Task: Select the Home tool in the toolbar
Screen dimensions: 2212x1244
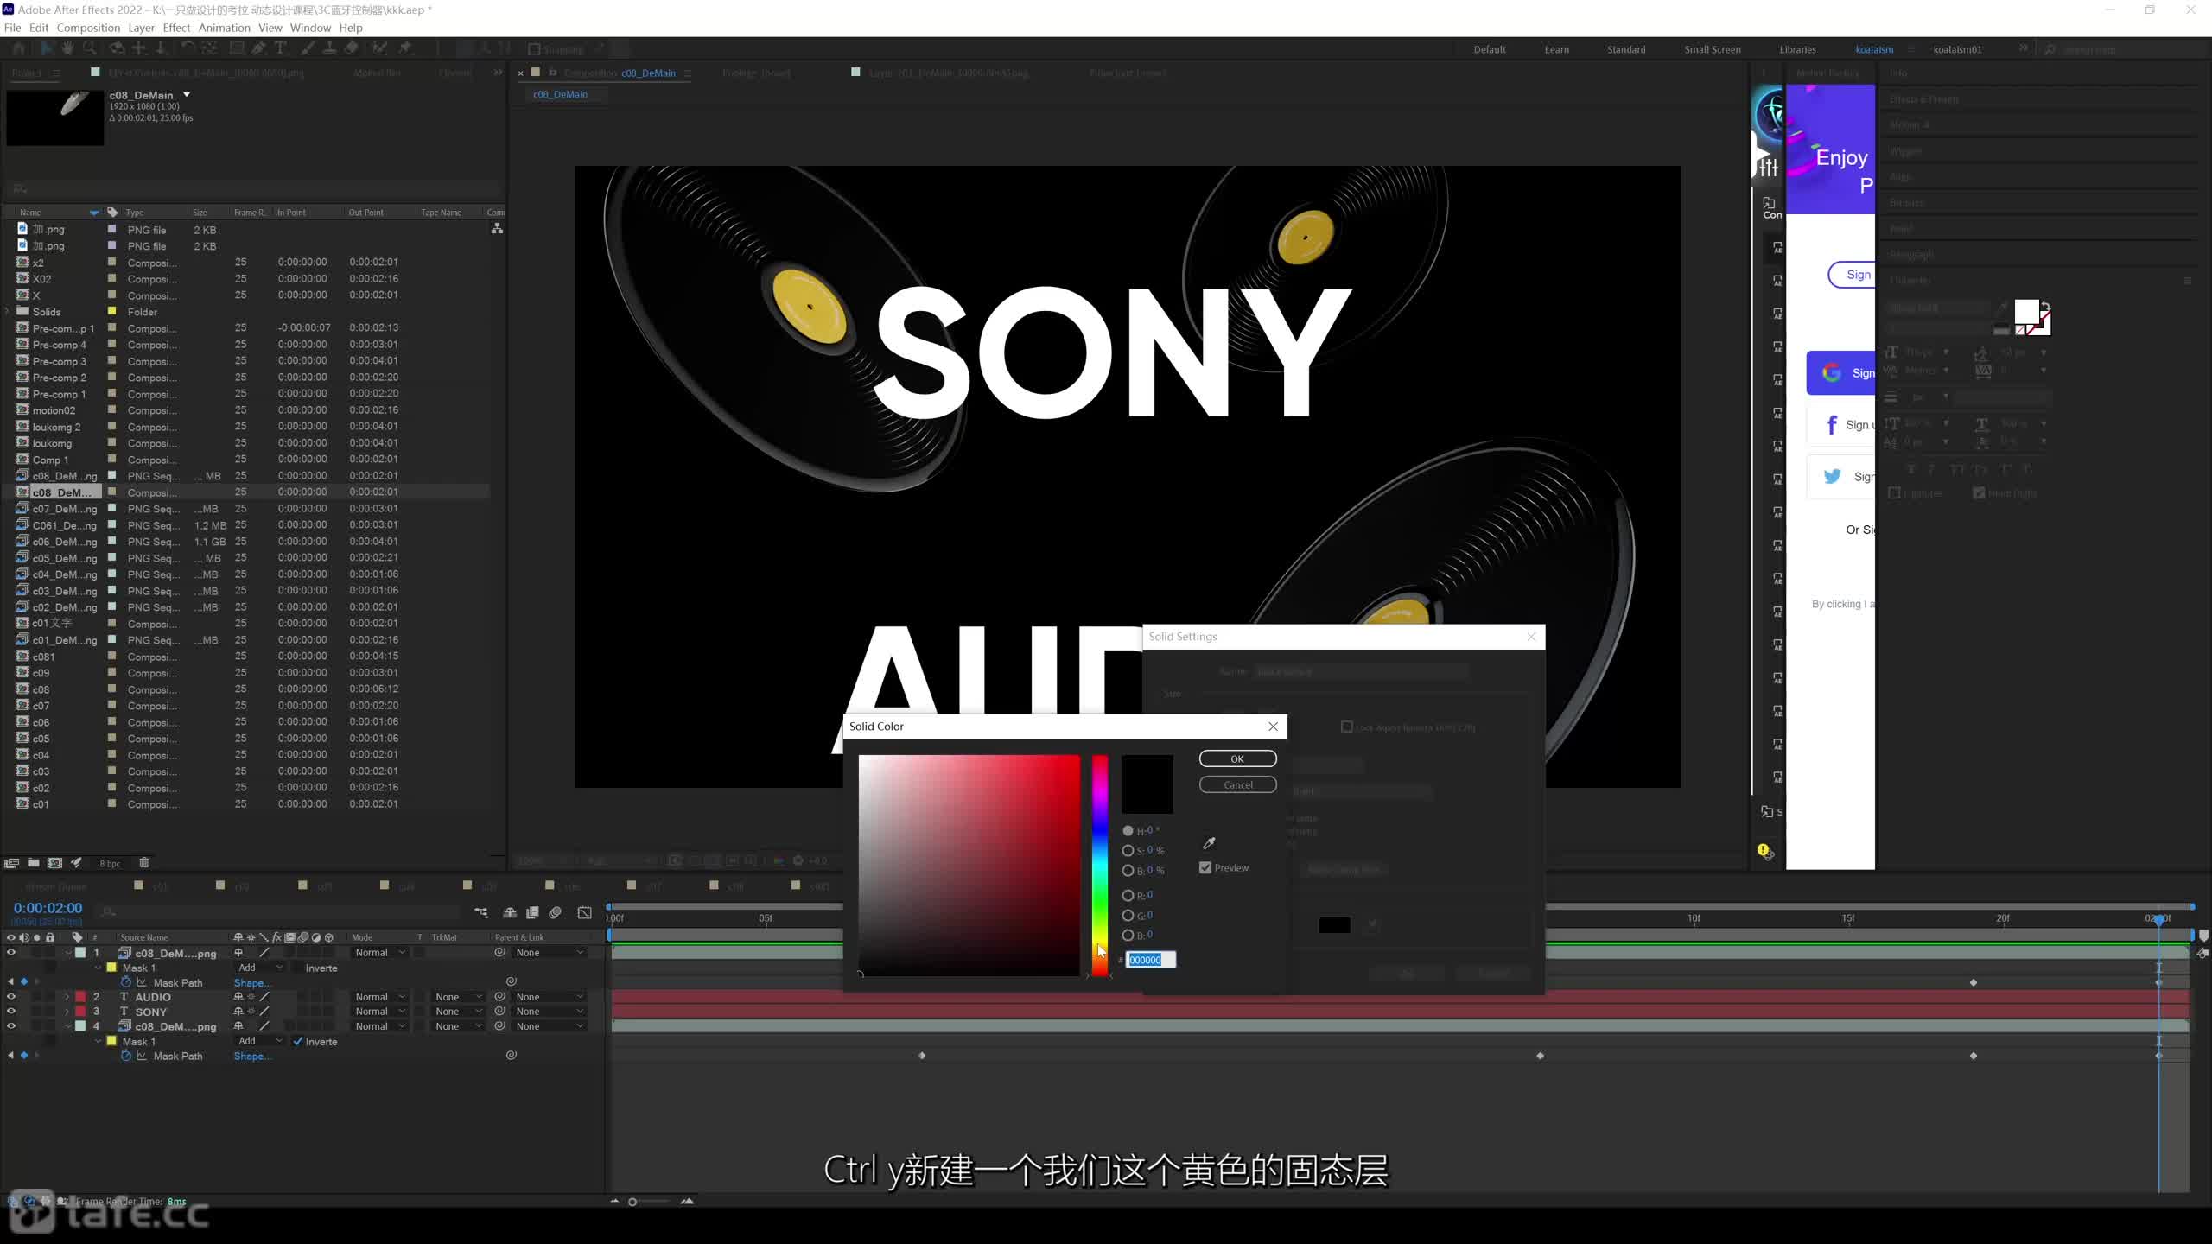Action: 18,49
